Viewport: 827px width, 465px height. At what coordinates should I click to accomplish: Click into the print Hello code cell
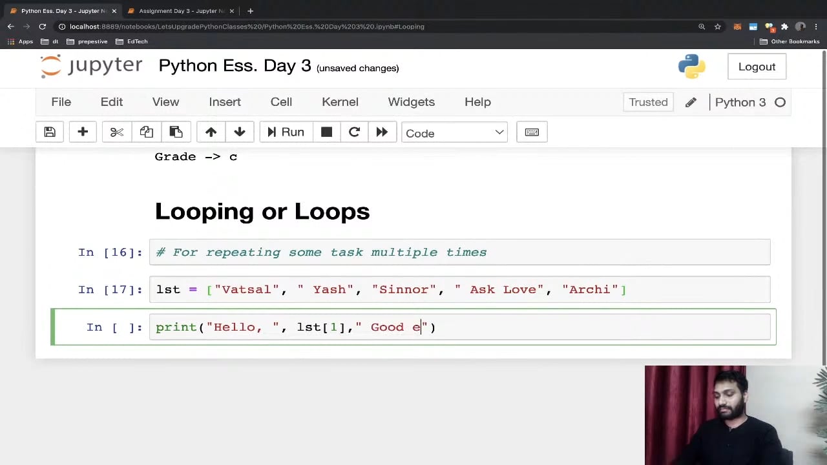459,327
